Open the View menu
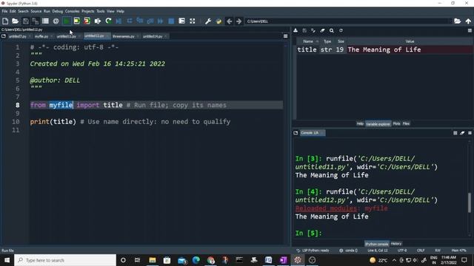This screenshot has height=266, width=474. 110,11
